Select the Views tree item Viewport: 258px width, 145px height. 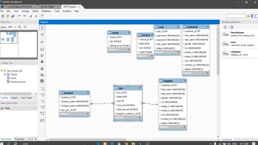click(x=13, y=78)
